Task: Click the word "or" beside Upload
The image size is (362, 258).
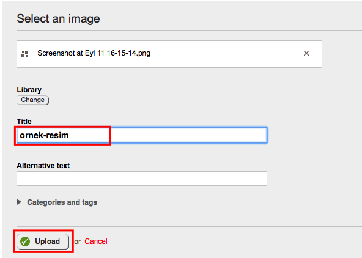Action: [78, 241]
